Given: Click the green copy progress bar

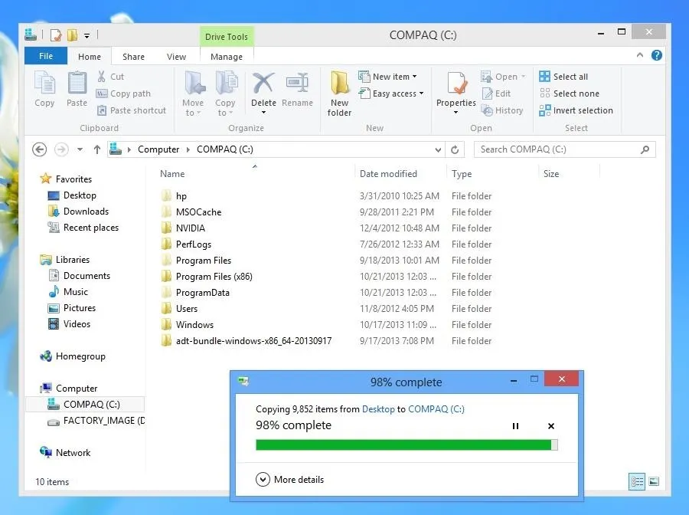Looking at the screenshot, I should tap(407, 444).
